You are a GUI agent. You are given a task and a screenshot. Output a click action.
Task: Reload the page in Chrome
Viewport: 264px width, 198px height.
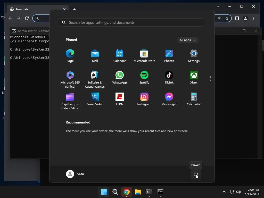pyautogui.click(x=27, y=18)
